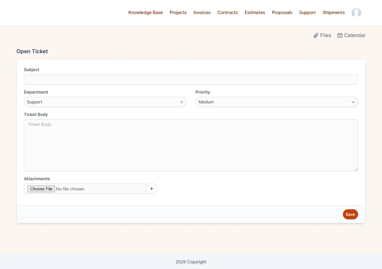Screen dimensions: 382x269
Task: Open Shipments page
Action: tap(334, 13)
